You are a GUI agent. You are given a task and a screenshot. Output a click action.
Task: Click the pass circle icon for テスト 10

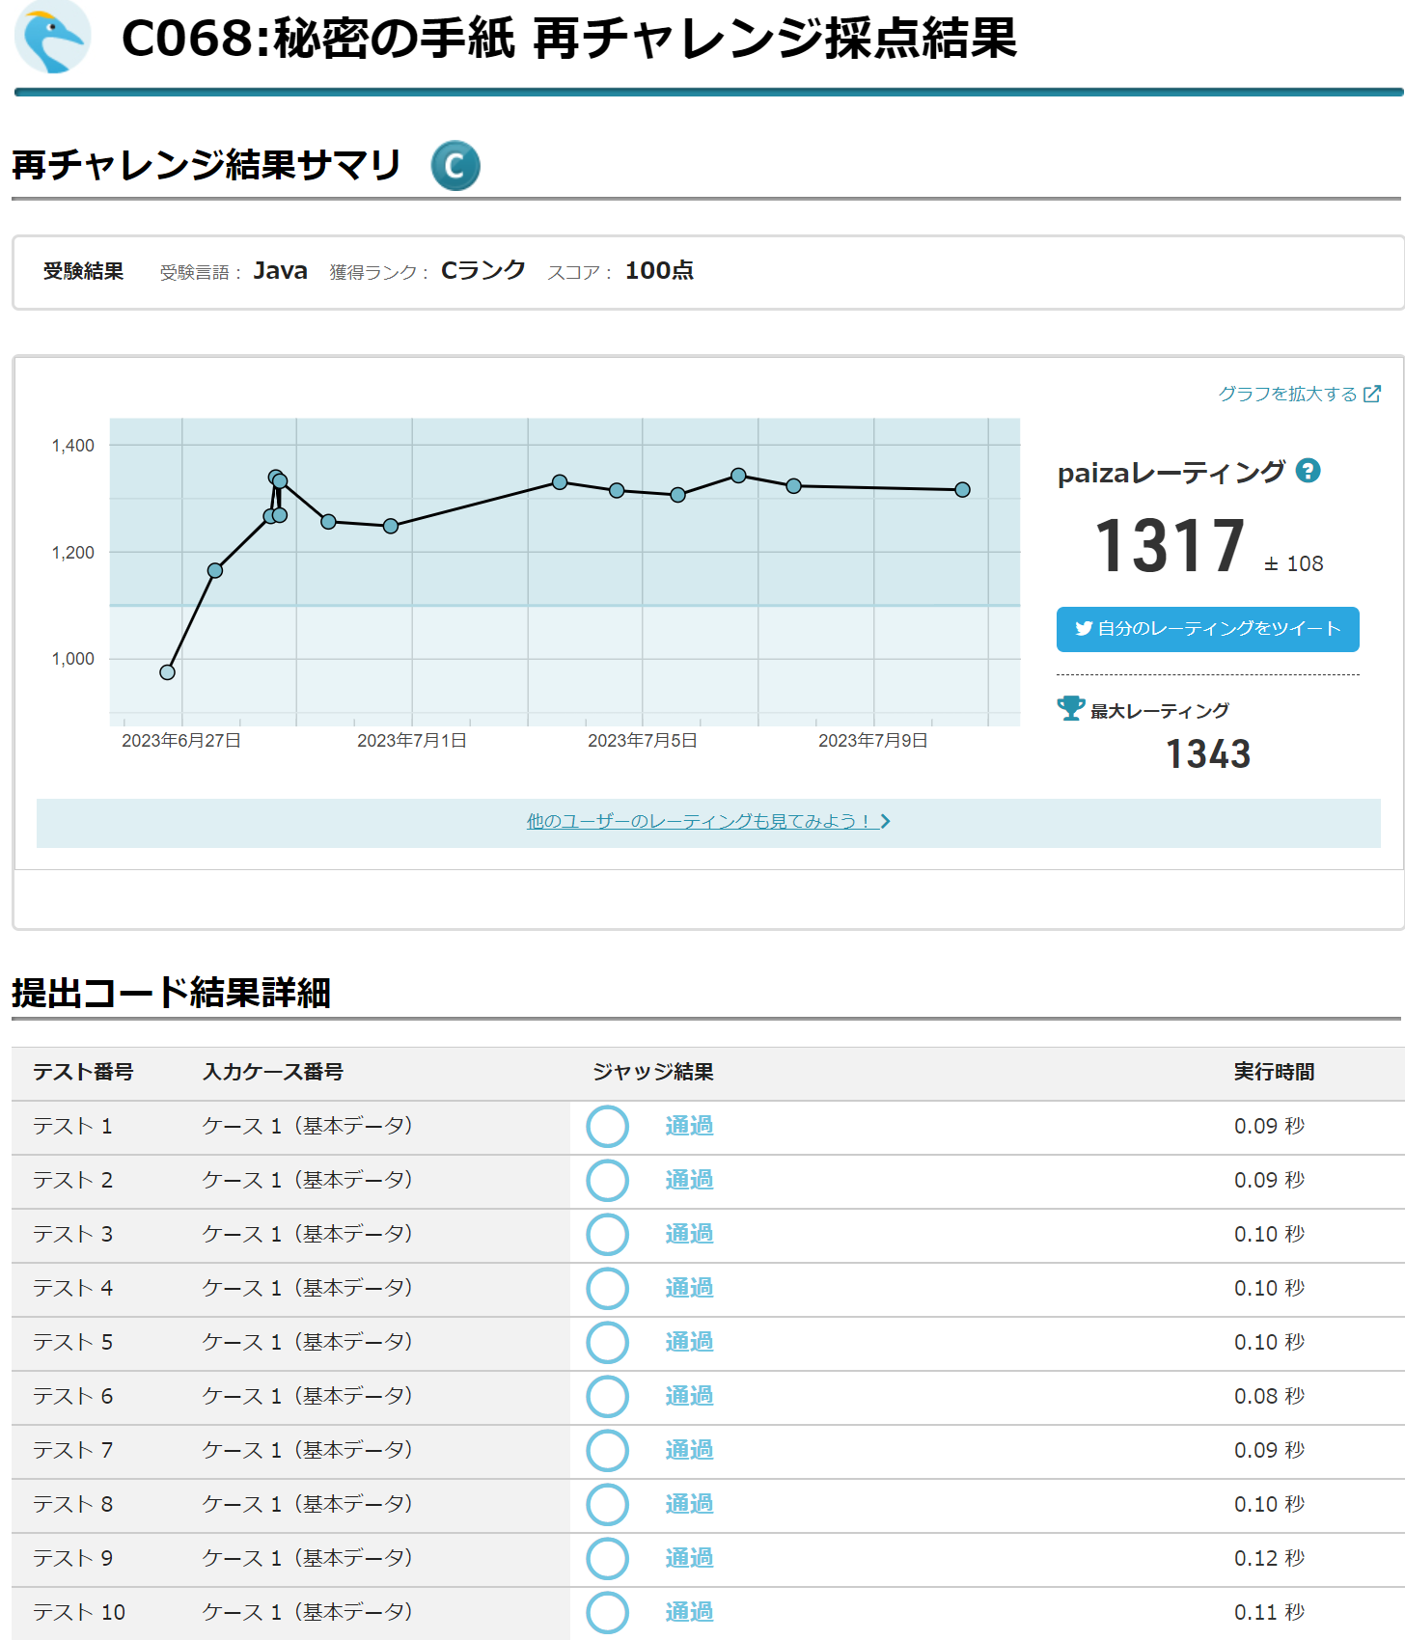pyautogui.click(x=608, y=1613)
